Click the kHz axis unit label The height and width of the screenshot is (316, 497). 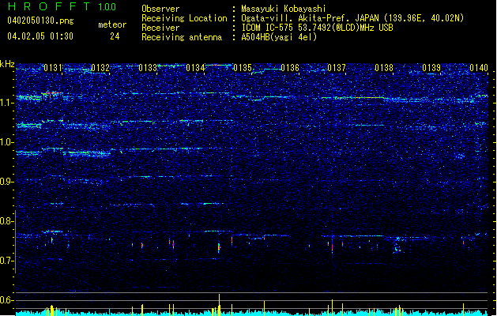(7, 64)
